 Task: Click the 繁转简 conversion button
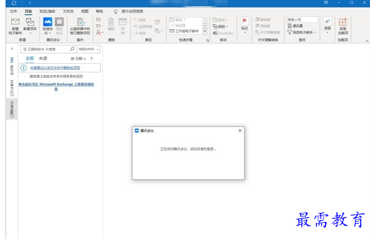263,19
